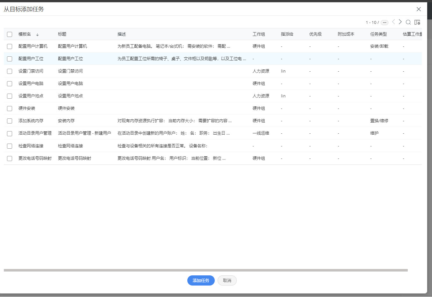Go to next page arrow
The height and width of the screenshot is (297, 432).
coord(400,22)
